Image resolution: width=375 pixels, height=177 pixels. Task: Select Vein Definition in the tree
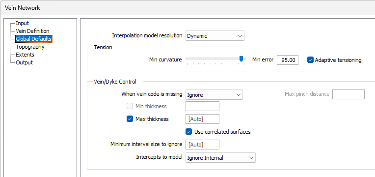tap(32, 31)
